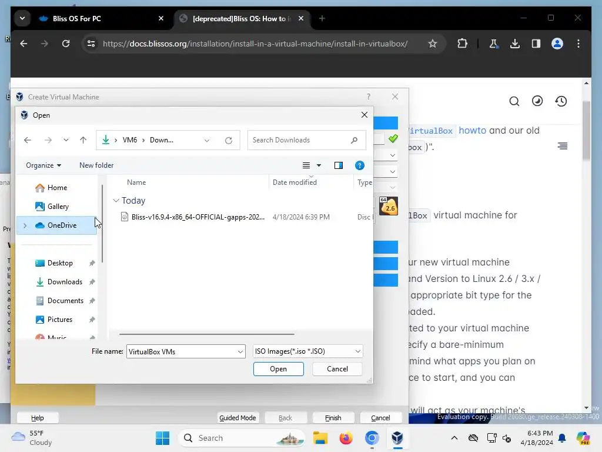Refresh the Downloads folder listing
Image resolution: width=602 pixels, height=452 pixels.
pyautogui.click(x=229, y=140)
